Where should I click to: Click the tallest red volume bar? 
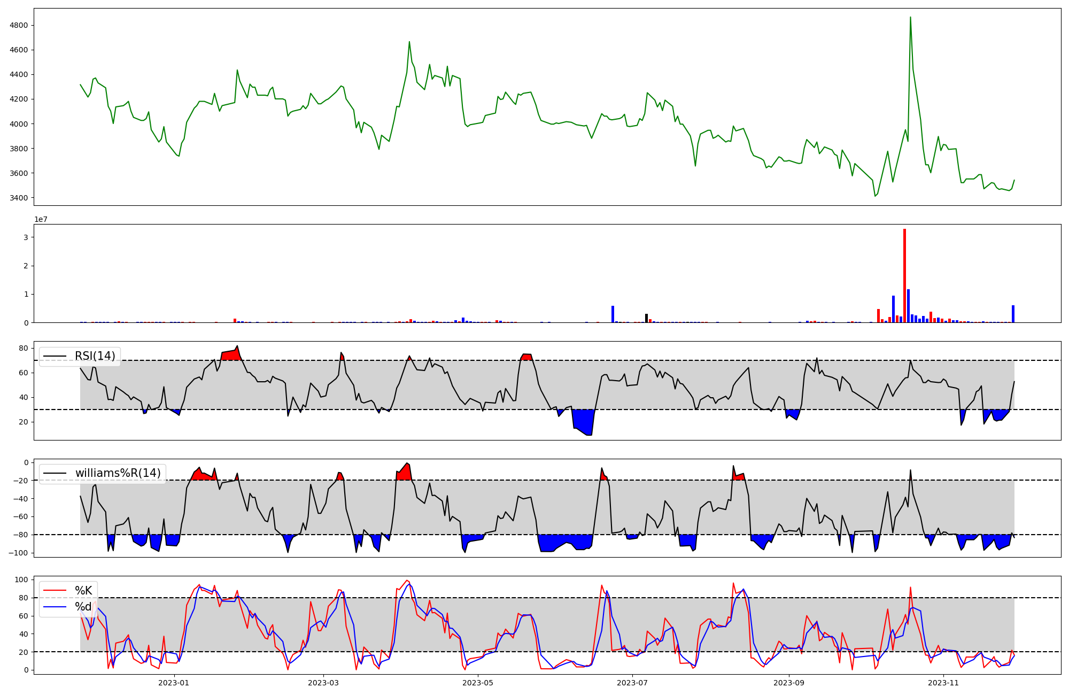pyautogui.click(x=904, y=275)
